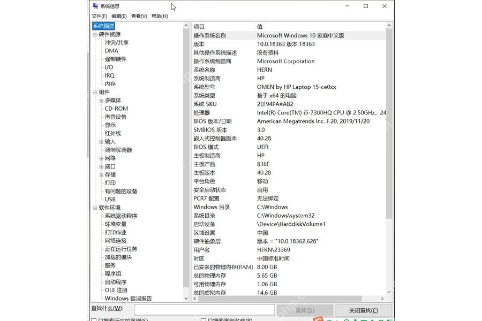Select 启动程序 in the tree
The image size is (482, 321).
point(116,282)
